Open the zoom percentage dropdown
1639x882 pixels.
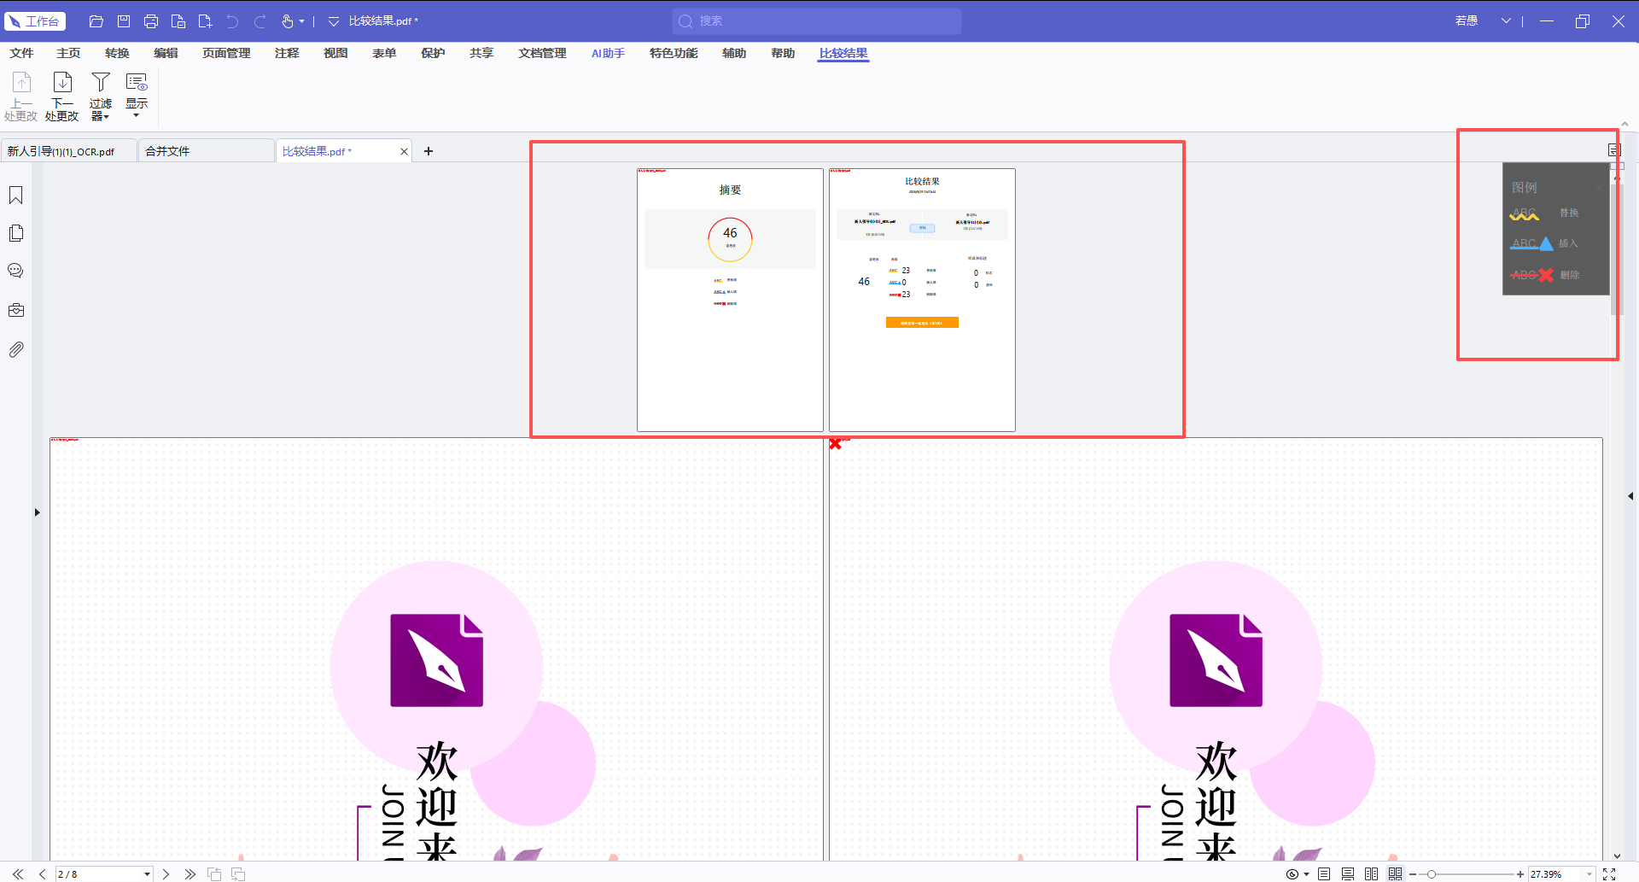point(1589,874)
